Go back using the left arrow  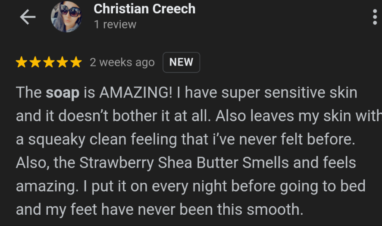28,17
